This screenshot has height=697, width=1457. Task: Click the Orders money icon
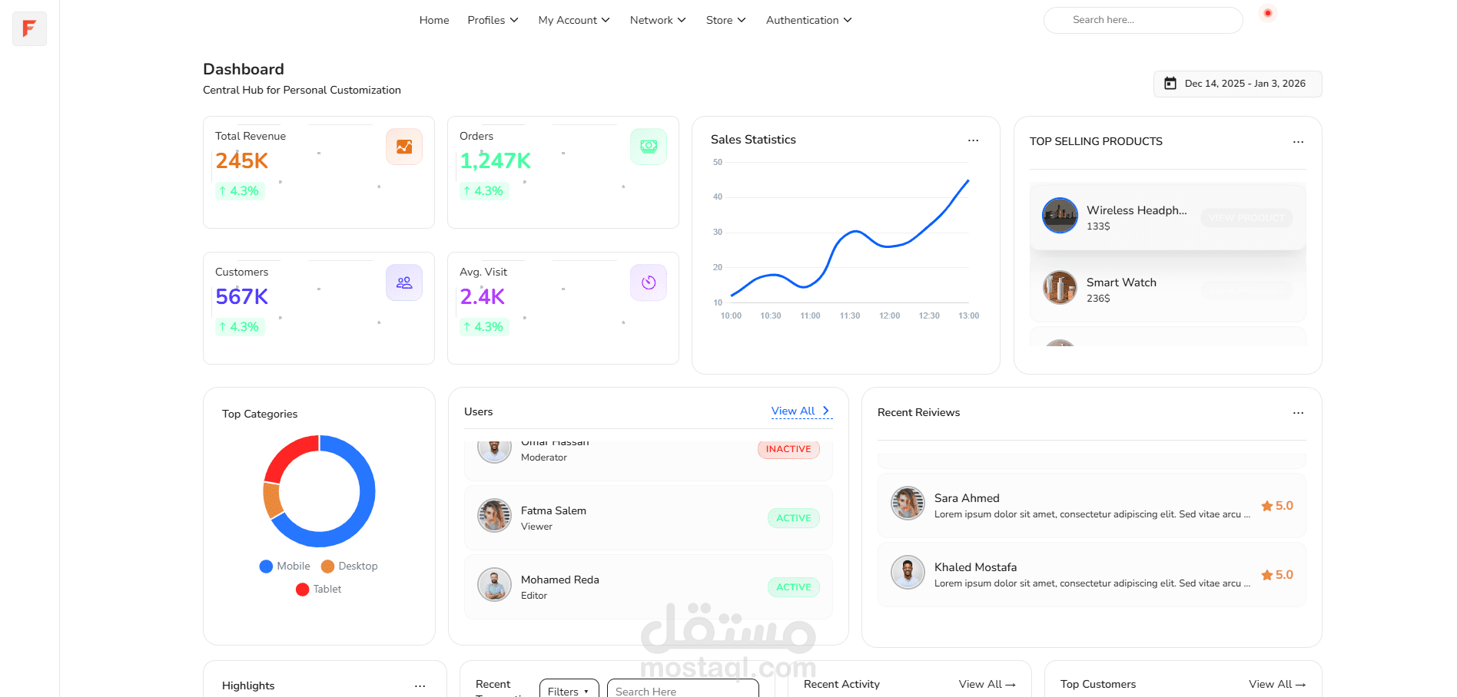(x=649, y=147)
